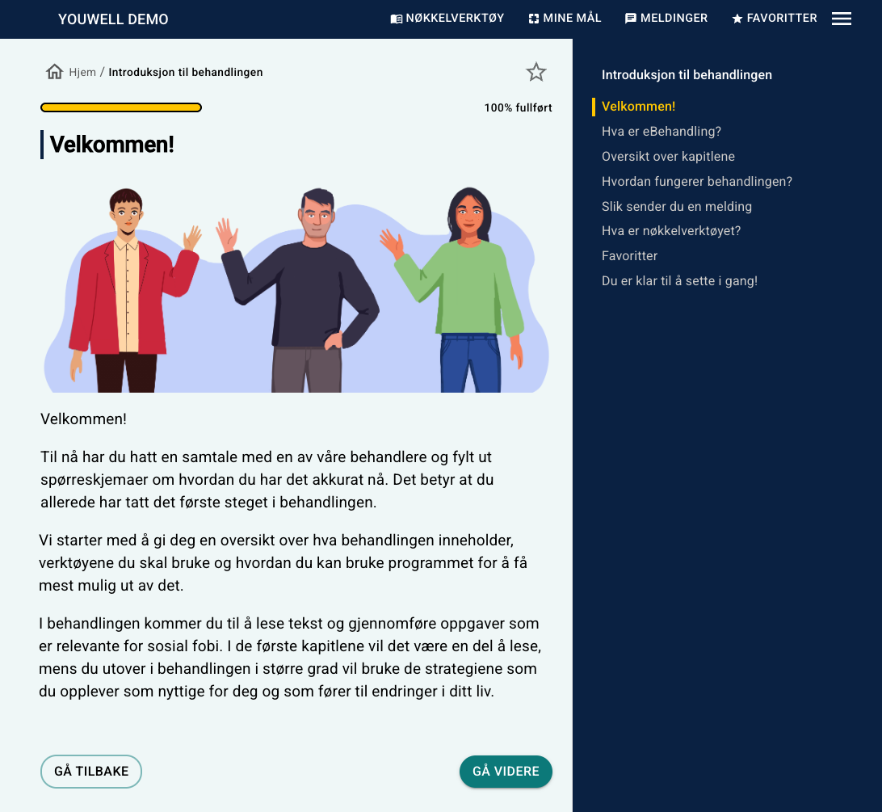Viewport: 882px width, 812px height.
Task: Open 'Hva er nøkkelverktøyet?' sidebar item
Action: point(670,231)
